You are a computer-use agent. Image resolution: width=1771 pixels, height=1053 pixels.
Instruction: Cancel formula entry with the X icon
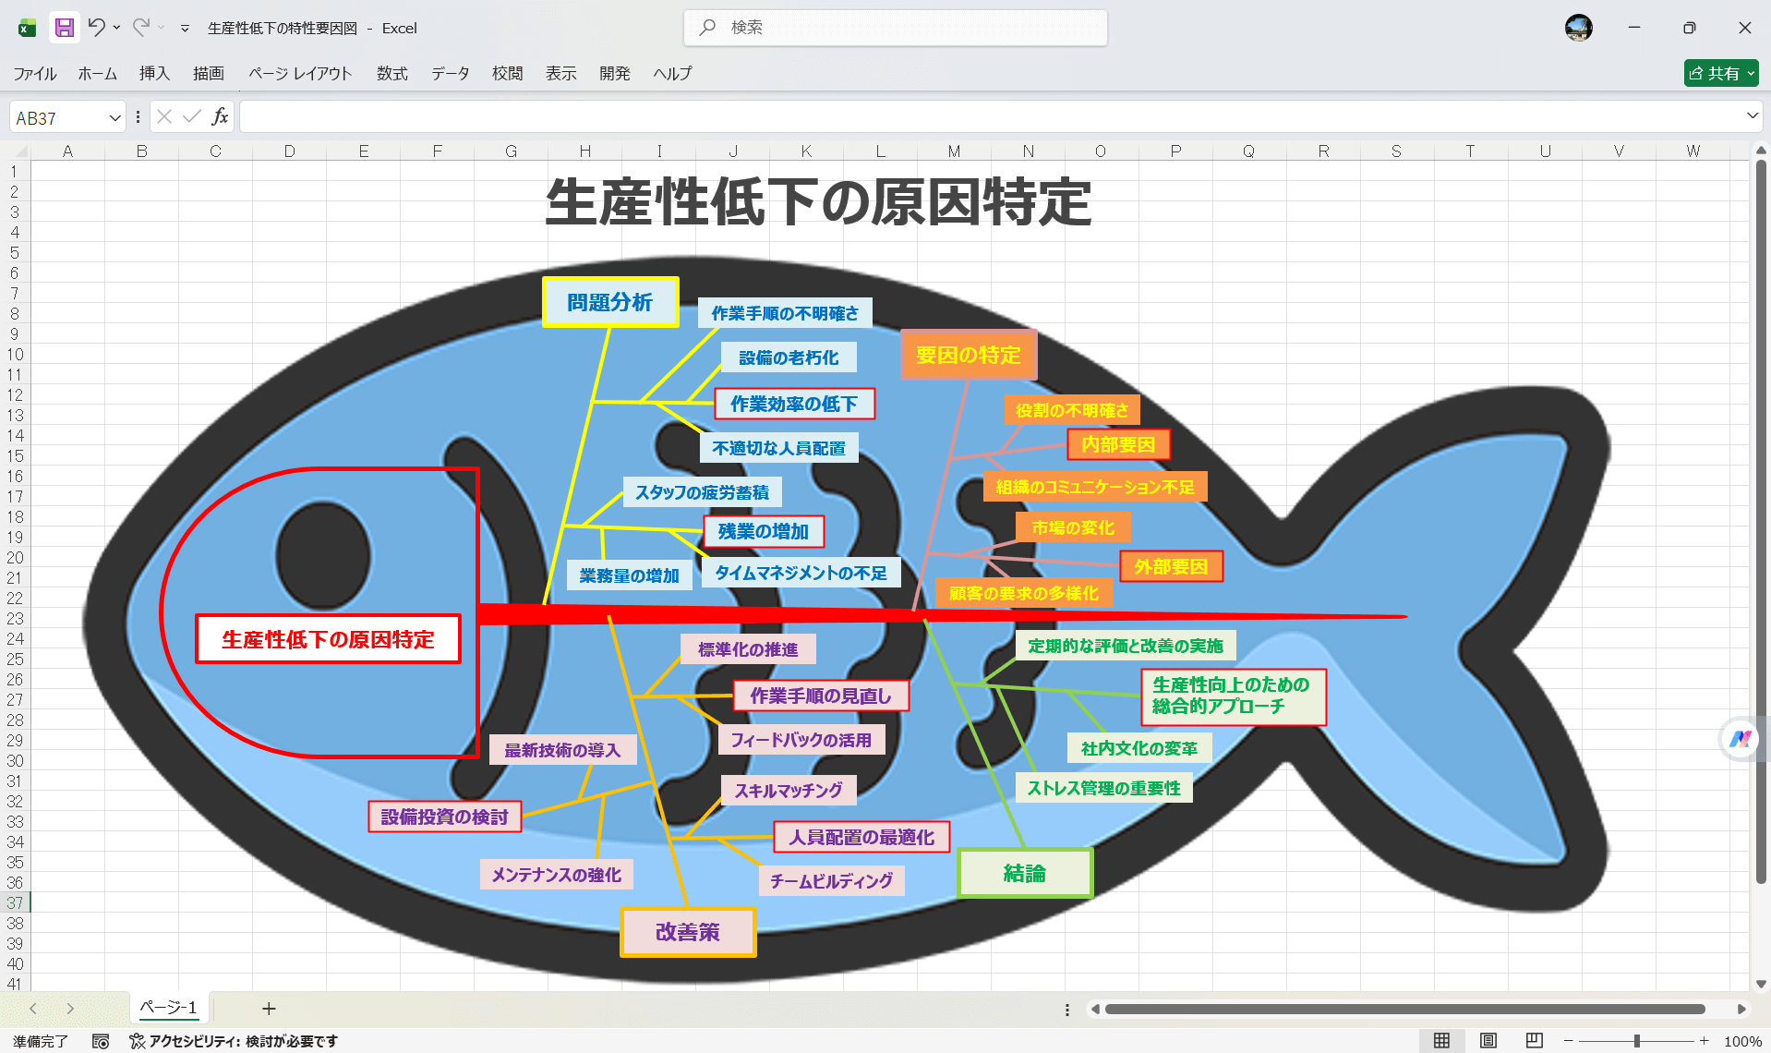click(164, 116)
